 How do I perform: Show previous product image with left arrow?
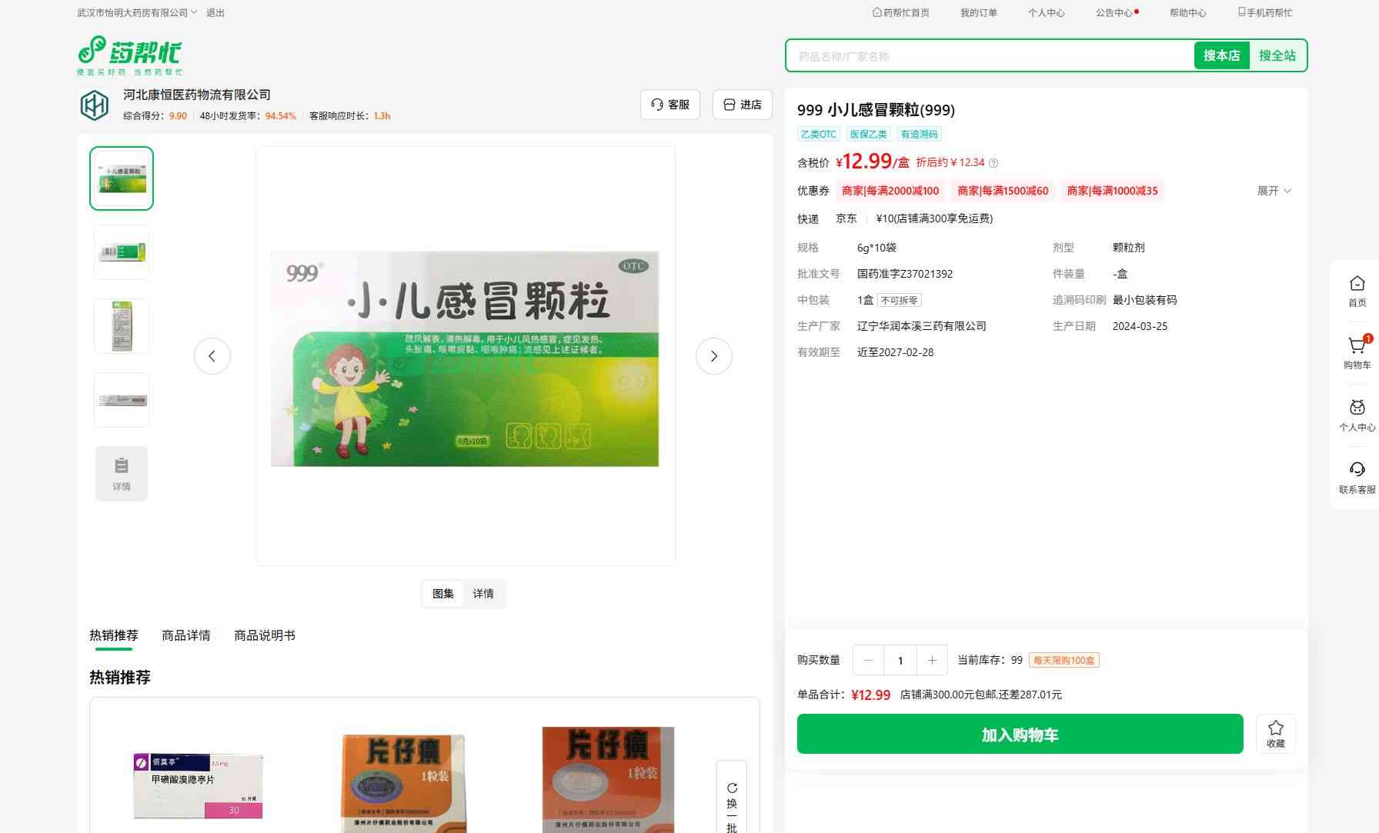[212, 356]
